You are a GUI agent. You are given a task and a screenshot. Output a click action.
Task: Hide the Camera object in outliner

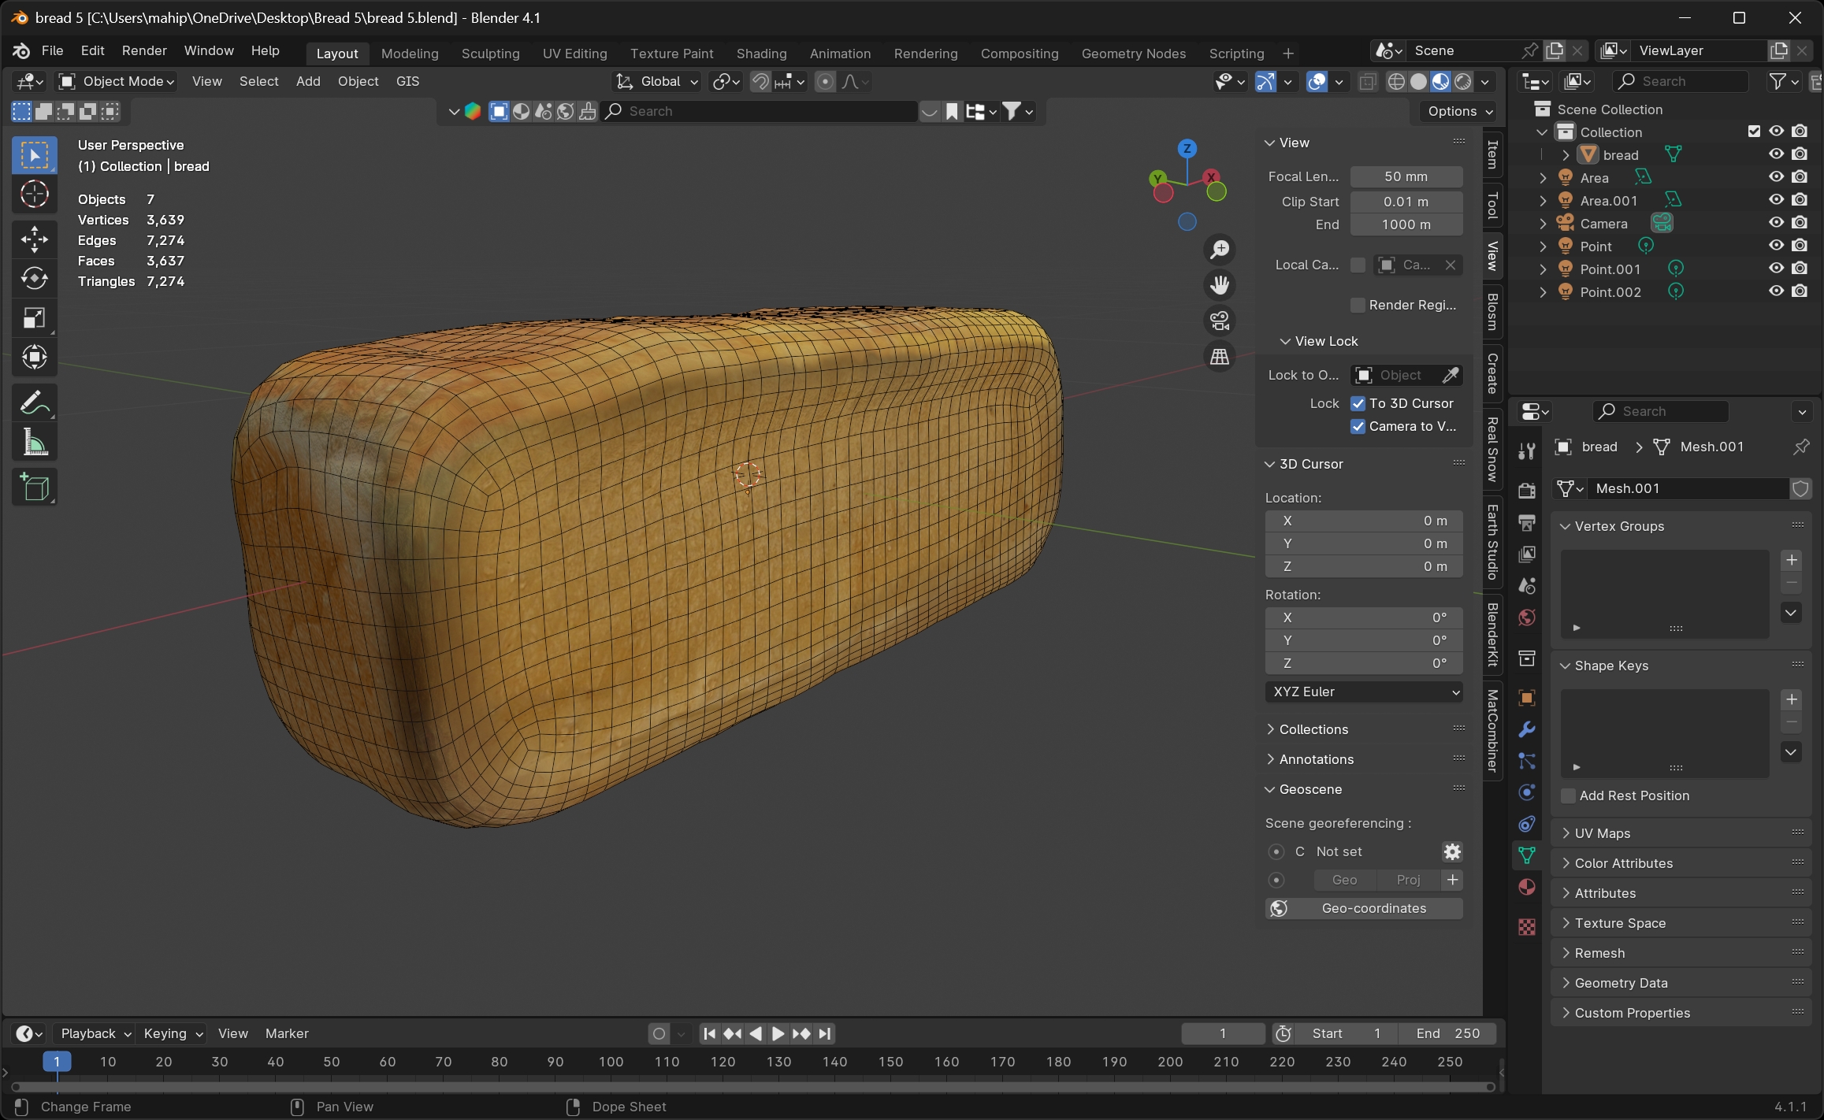click(1776, 223)
